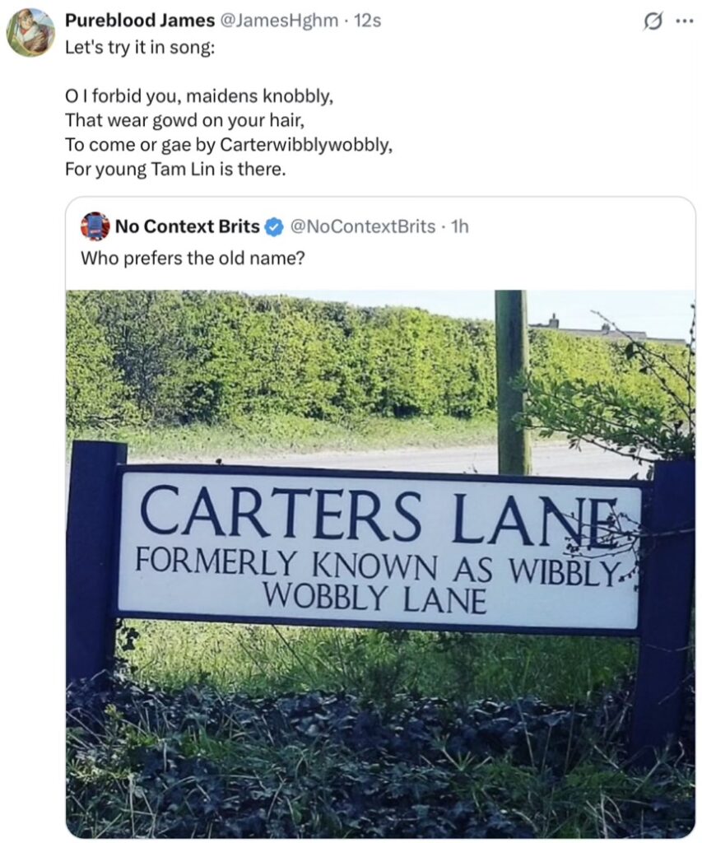This screenshot has height=843, width=702.
Task: Click the Grok icon on the tweet
Action: pyautogui.click(x=652, y=21)
